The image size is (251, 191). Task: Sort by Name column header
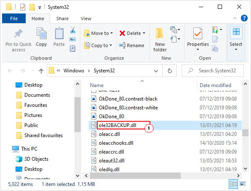point(97,85)
